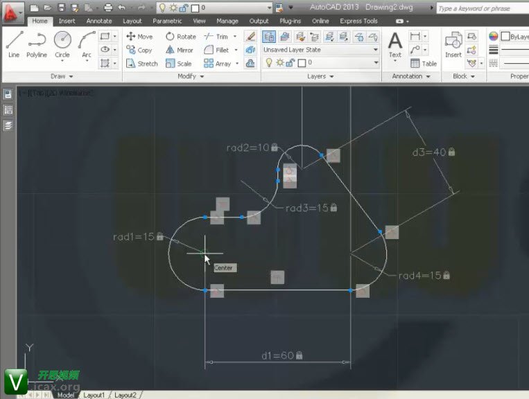Toggle layer on/off lightbulb in Layers panel
The height and width of the screenshot is (399, 529).
269,63
